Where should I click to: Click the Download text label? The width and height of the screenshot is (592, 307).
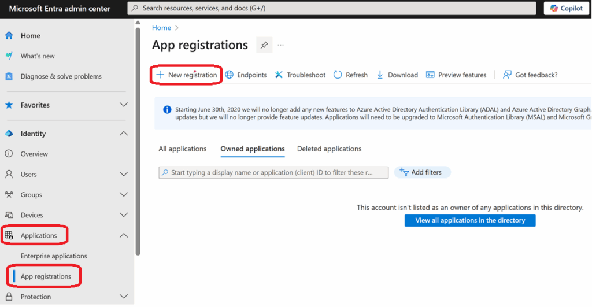coord(403,75)
